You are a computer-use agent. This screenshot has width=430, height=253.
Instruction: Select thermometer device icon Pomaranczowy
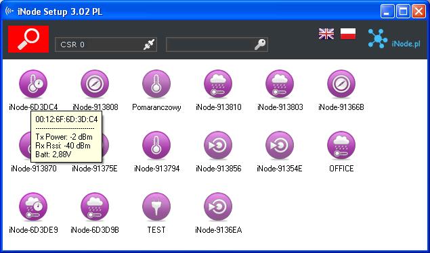pos(156,84)
